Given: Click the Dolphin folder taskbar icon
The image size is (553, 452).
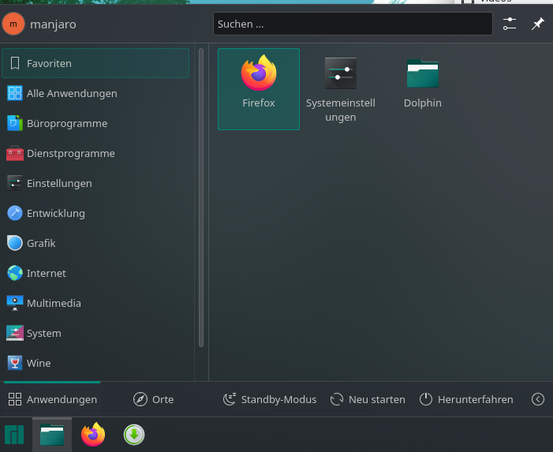Looking at the screenshot, I should tap(52, 435).
